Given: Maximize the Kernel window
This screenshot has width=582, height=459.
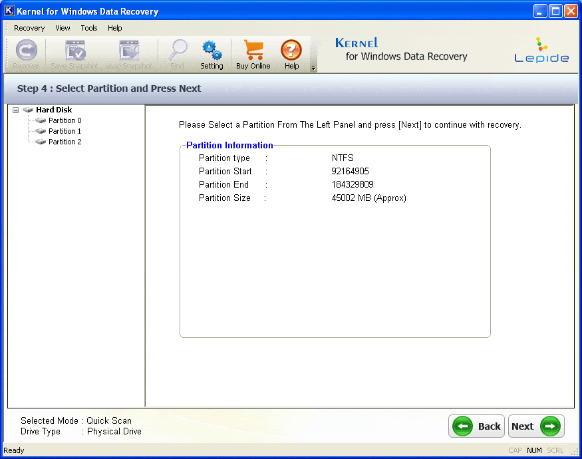Looking at the screenshot, I should click(x=555, y=11).
